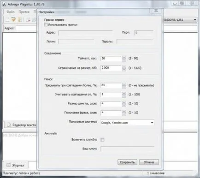Click the (0 - не прерывать) hint

(141, 85)
